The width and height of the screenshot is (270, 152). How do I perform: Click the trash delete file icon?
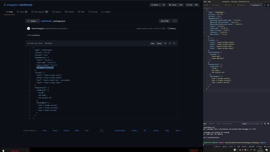pyautogui.click(x=174, y=43)
